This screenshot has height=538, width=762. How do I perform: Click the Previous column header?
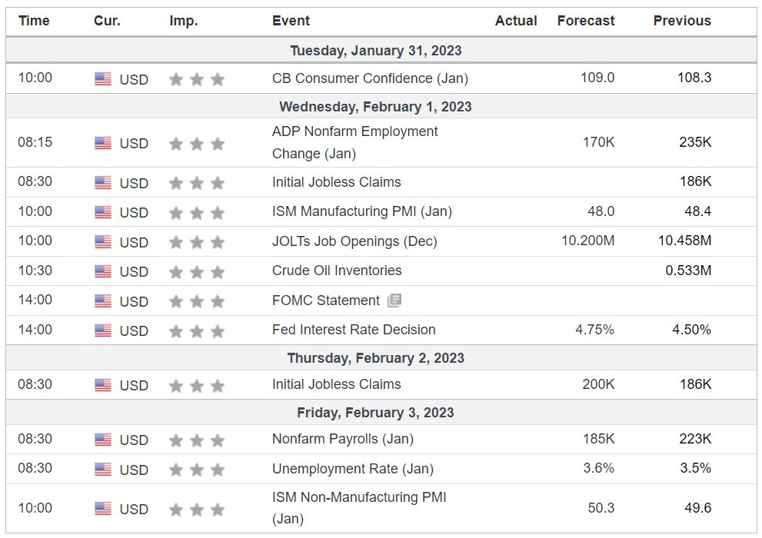682,21
